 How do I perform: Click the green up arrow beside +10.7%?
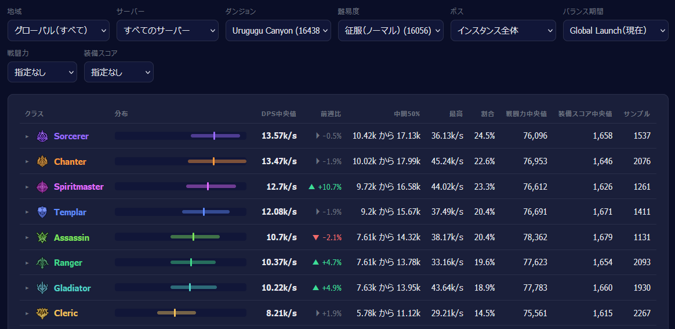[312, 187]
